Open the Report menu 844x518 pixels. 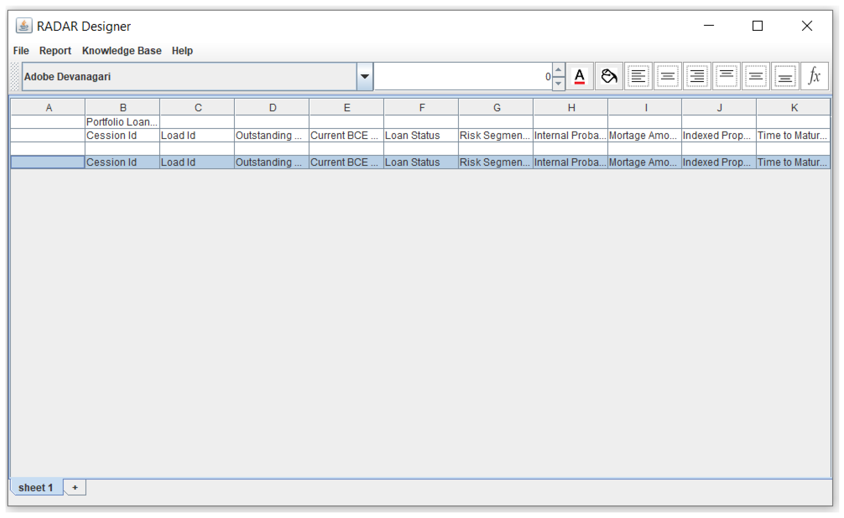(55, 51)
